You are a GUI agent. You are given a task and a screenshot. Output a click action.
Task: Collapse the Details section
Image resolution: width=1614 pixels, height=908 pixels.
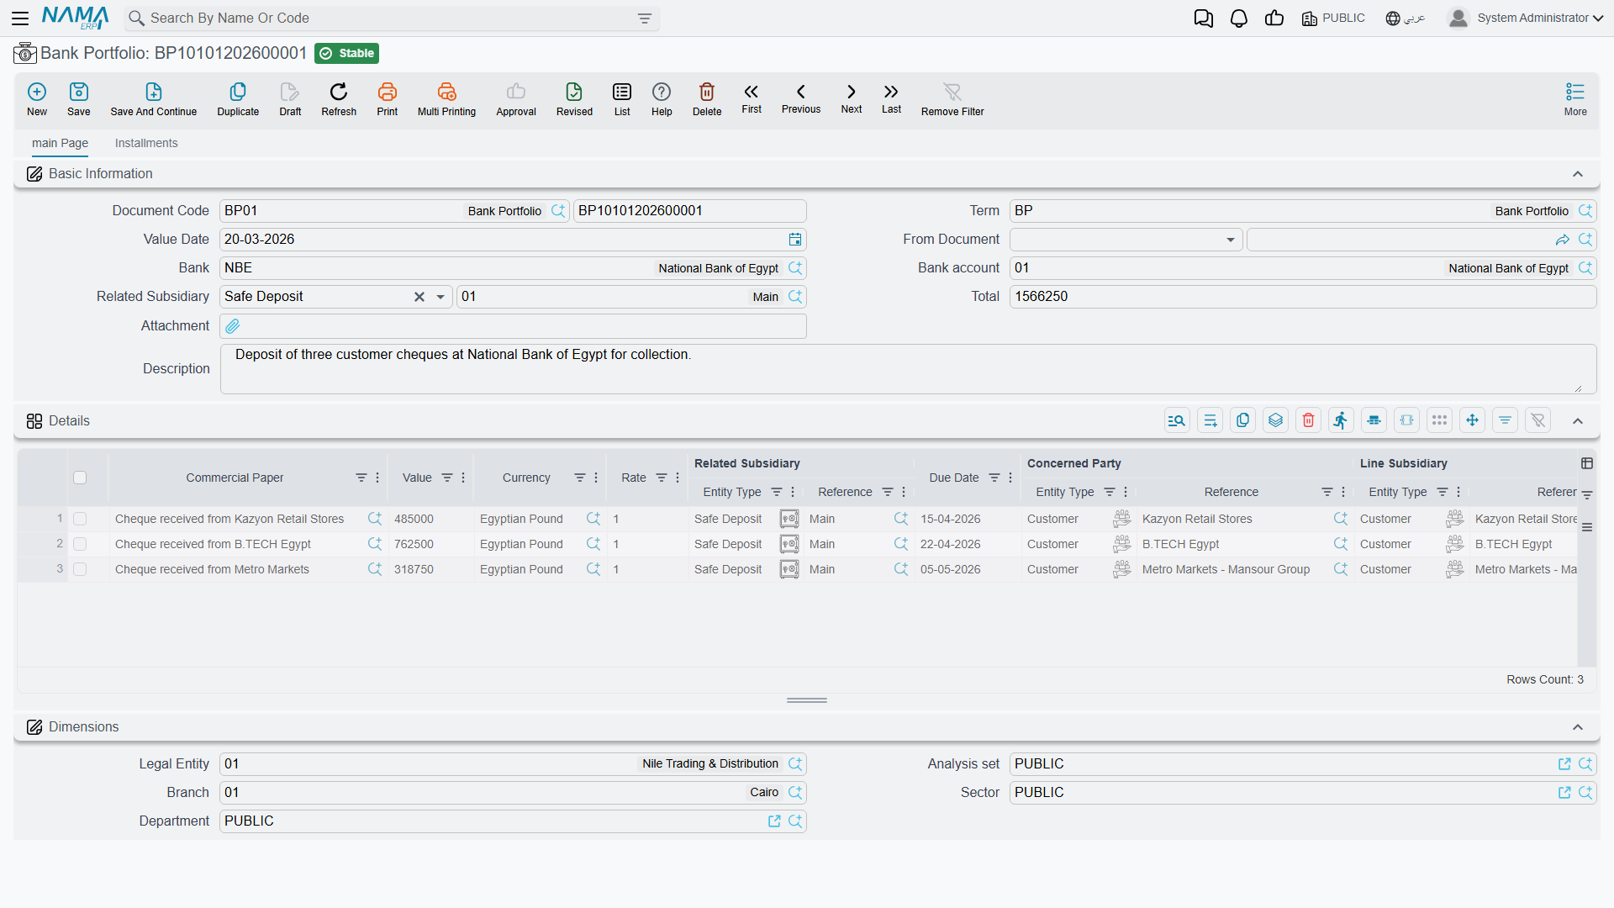coord(1578,421)
